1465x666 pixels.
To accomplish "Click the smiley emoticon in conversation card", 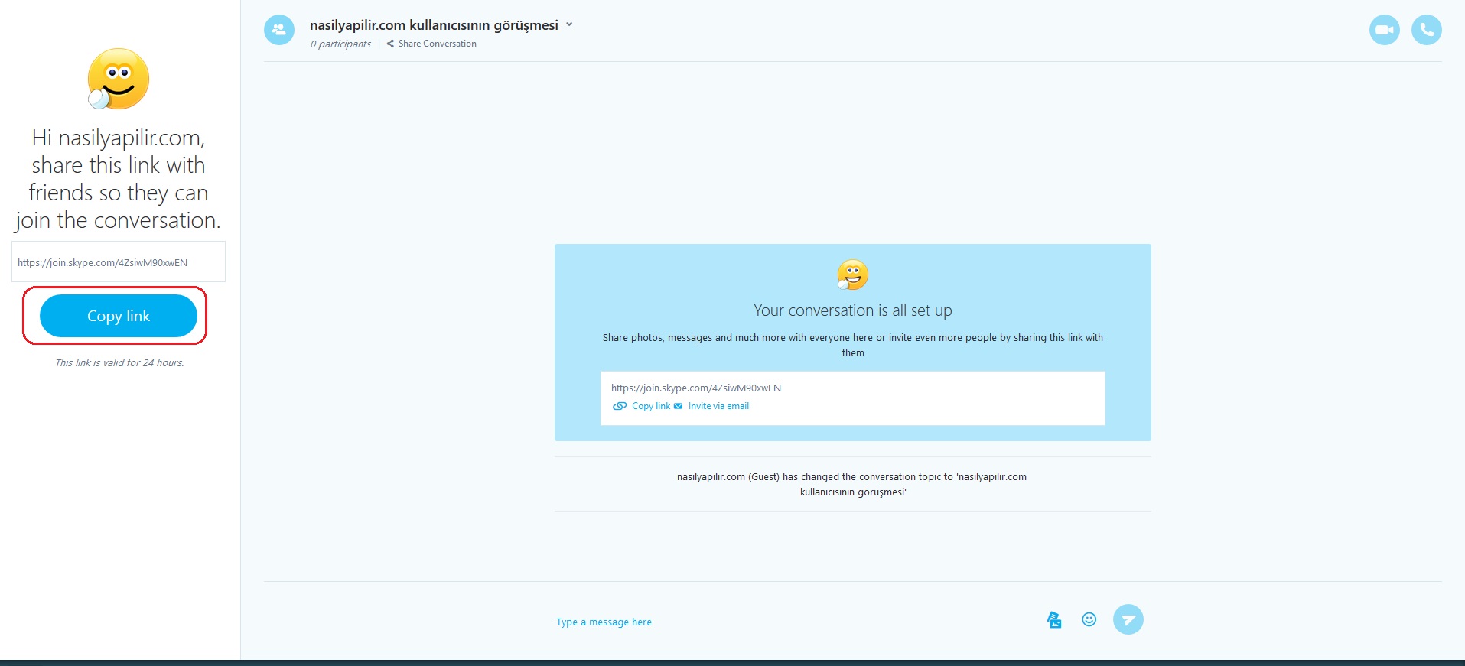I will pyautogui.click(x=852, y=275).
